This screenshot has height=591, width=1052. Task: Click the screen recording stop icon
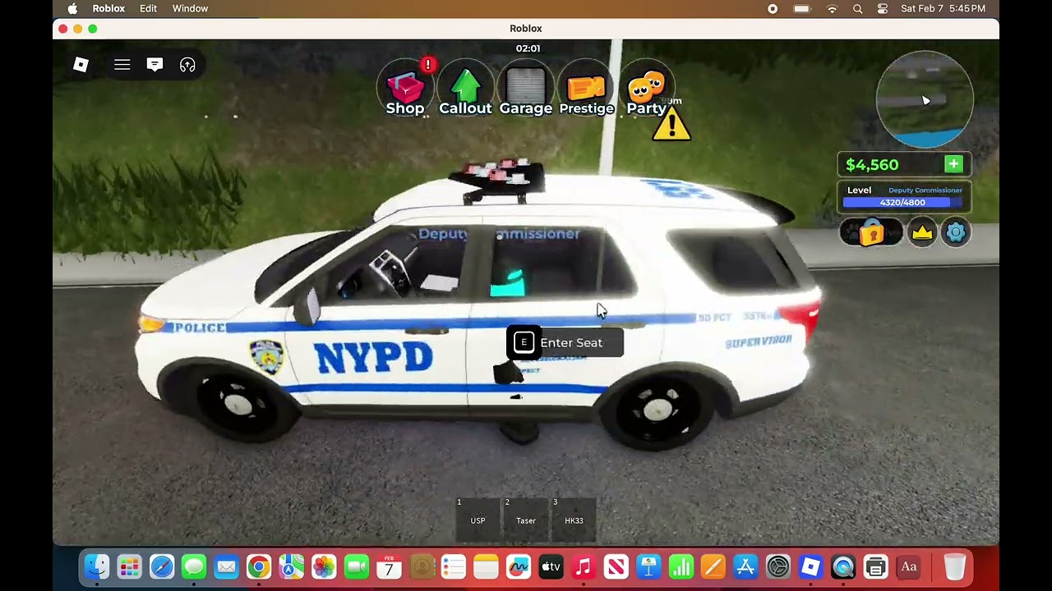point(773,8)
